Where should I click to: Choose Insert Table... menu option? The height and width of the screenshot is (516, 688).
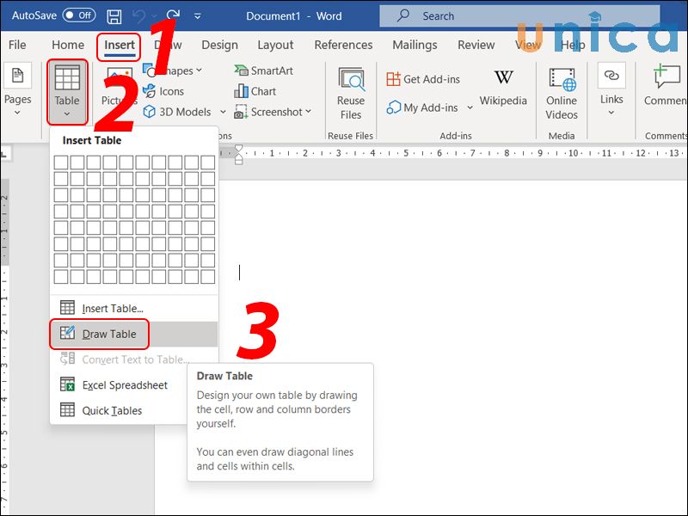click(x=134, y=309)
